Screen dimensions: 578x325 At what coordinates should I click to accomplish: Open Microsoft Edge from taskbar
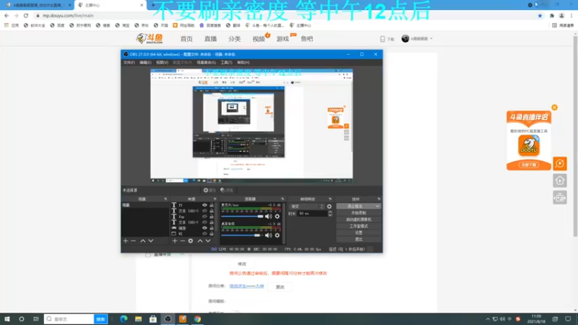[x=124, y=318]
